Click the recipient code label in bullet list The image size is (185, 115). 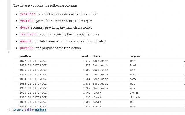[29, 34]
